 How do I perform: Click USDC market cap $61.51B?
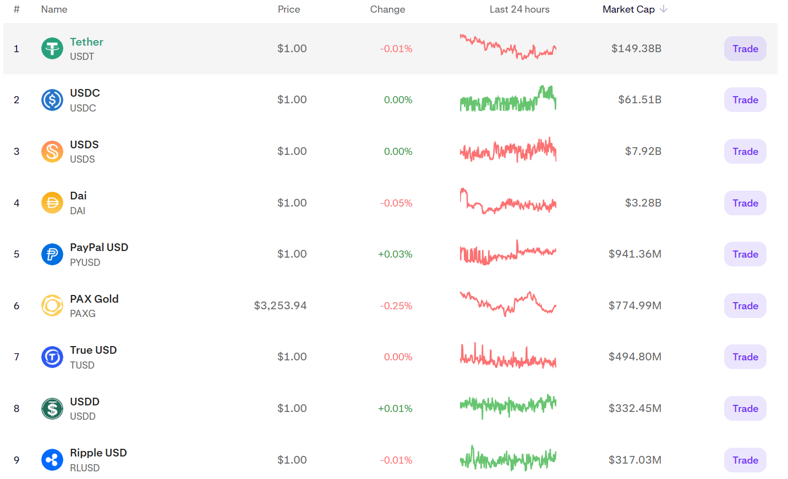pos(639,99)
